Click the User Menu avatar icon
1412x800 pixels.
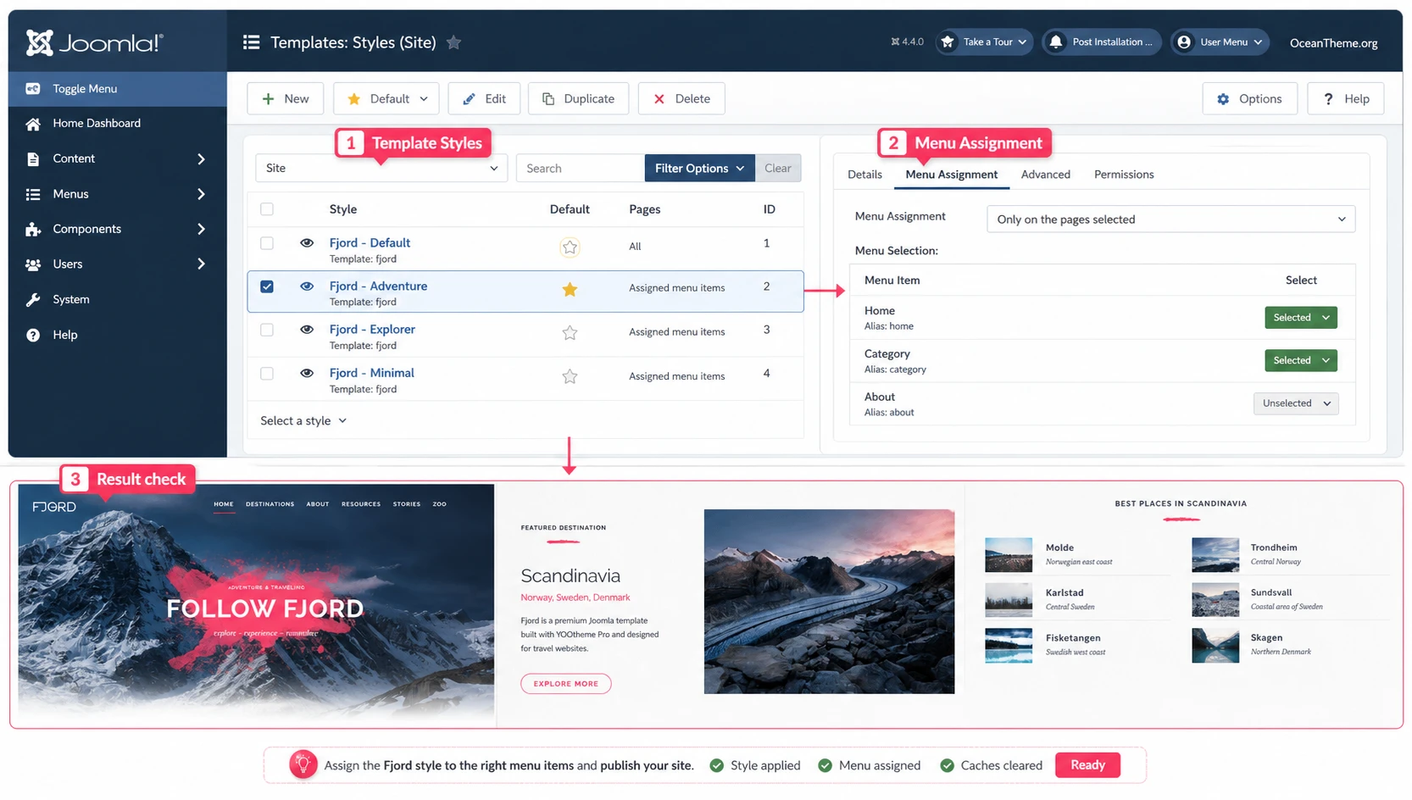pyautogui.click(x=1184, y=42)
